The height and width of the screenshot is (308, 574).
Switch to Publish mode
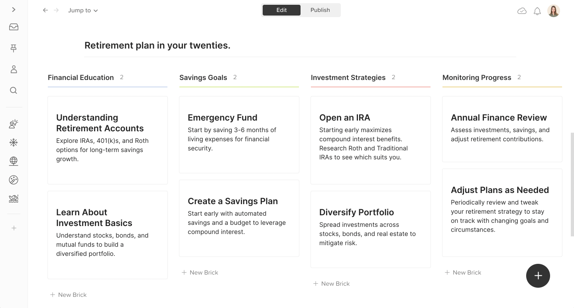coord(320,10)
